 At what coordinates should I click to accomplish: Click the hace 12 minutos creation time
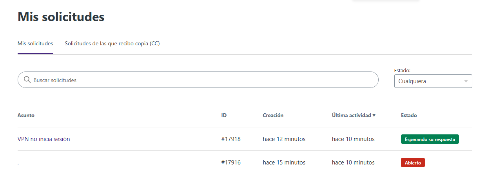pyautogui.click(x=284, y=139)
